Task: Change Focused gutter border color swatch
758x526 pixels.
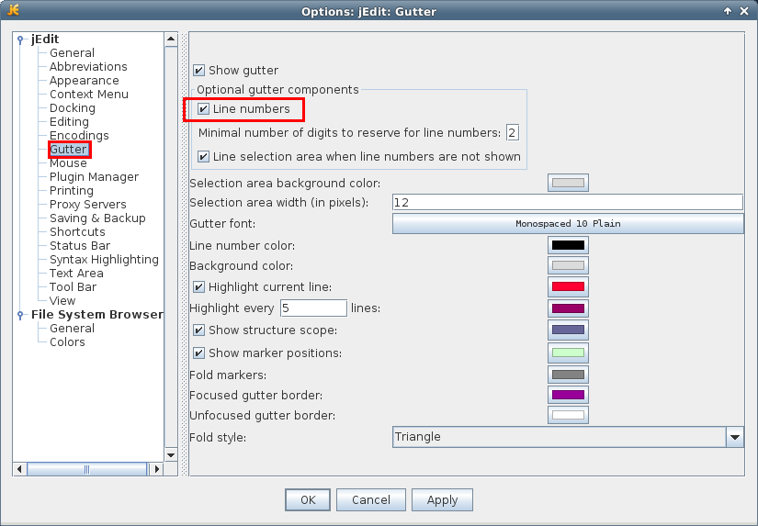Action: [x=568, y=395]
